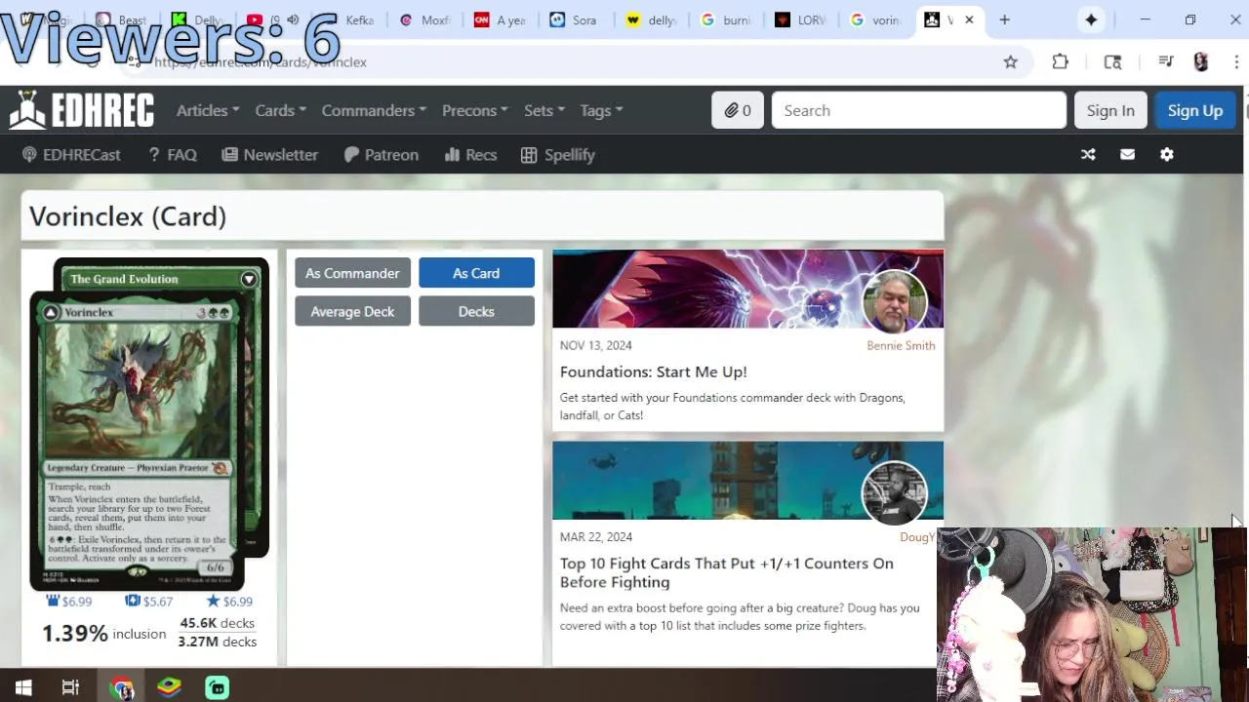Open Top 10 Fight Cards article title
1249x702 pixels.
pos(727,572)
